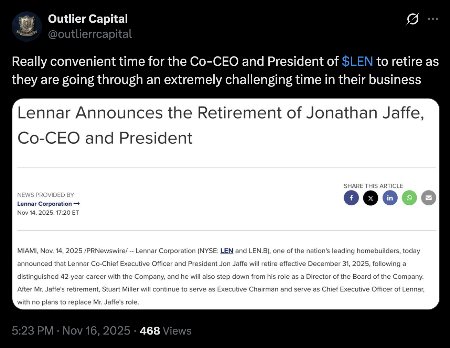
Task: Click the $LEN cashtag link
Action: [x=357, y=61]
